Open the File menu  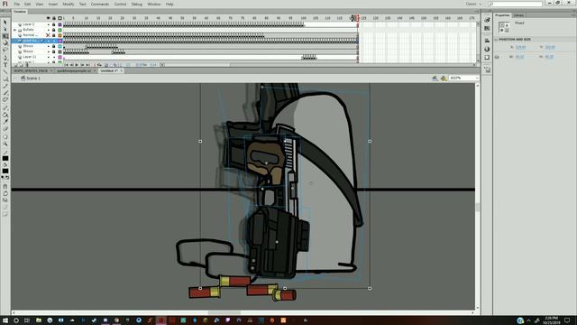(x=17, y=4)
